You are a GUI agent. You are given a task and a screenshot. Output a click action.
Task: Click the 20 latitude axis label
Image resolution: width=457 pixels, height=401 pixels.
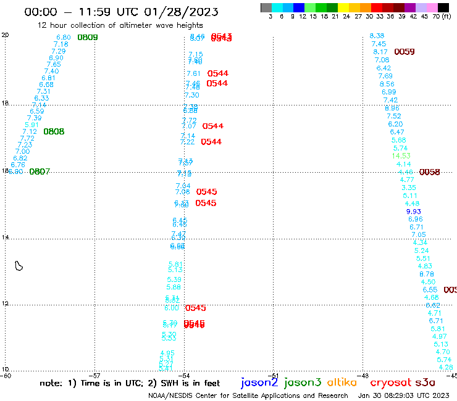[x=5, y=35]
